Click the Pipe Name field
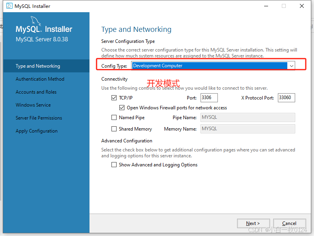The image size is (314, 236). 248,117
